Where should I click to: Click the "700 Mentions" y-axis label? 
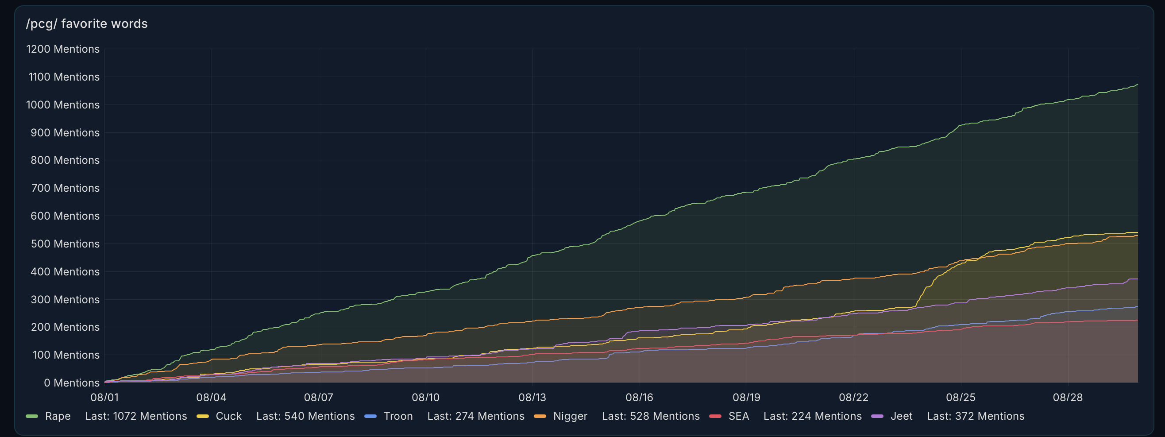[x=65, y=188]
